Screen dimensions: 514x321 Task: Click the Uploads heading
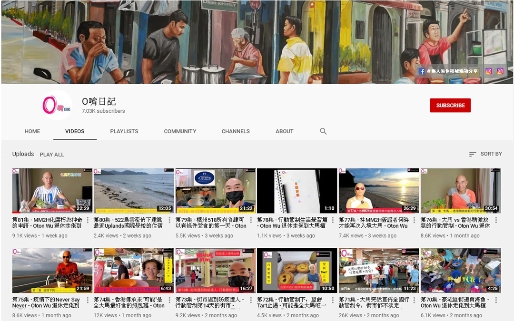pos(23,154)
